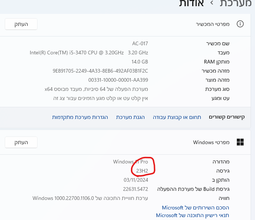Click the device specifications info icon
255x220 pixels.
(240, 24)
